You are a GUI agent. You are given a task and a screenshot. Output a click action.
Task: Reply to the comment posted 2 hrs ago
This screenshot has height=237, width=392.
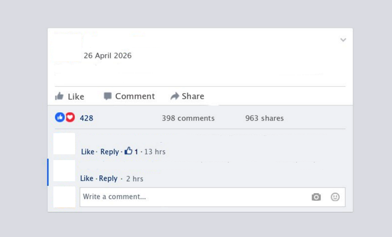(108, 179)
